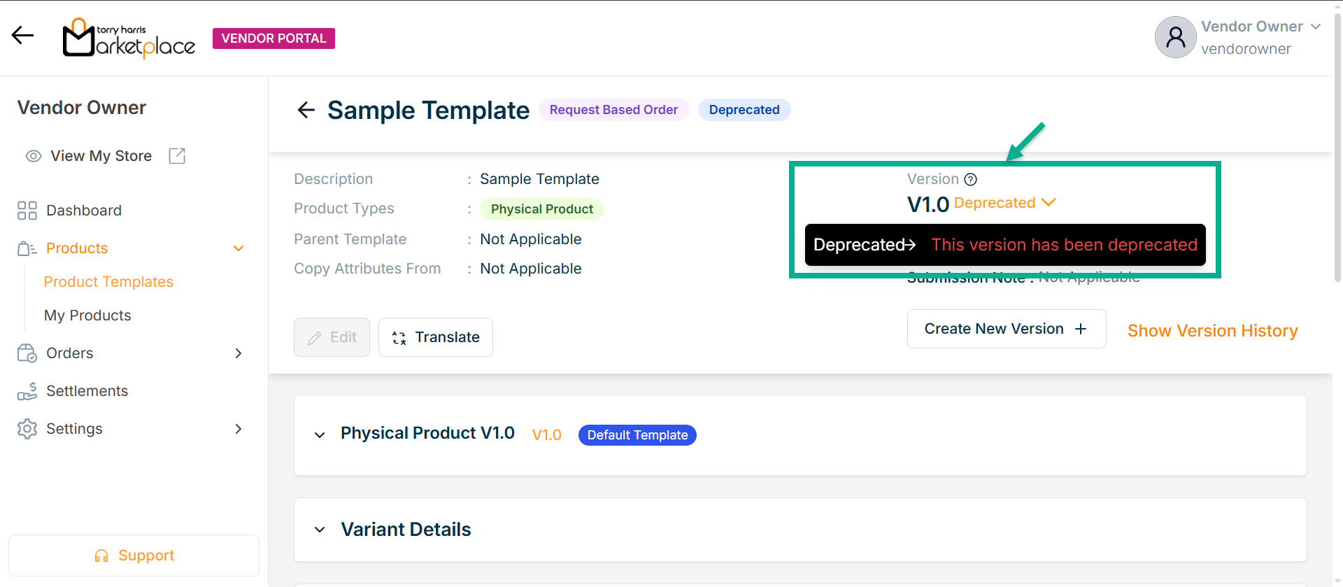Click the eye icon next to View My Store
The image size is (1343, 587).
coord(33,156)
